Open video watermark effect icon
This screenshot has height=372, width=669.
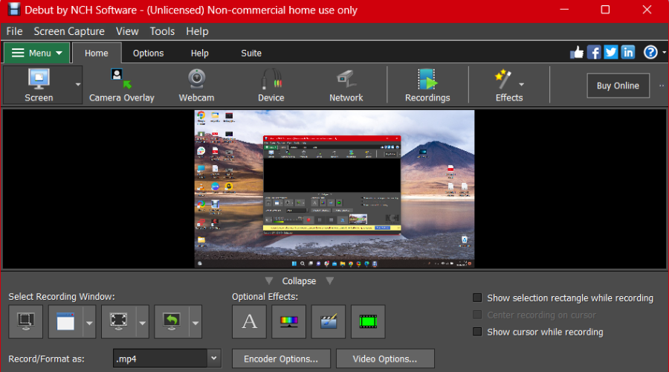pos(328,321)
